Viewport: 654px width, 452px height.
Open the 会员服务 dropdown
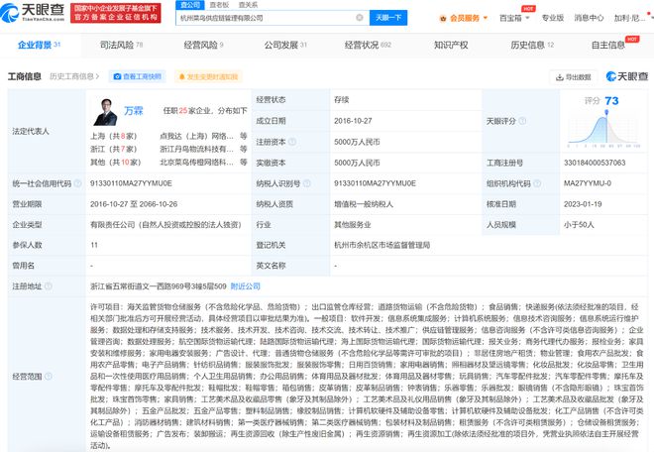[469, 18]
